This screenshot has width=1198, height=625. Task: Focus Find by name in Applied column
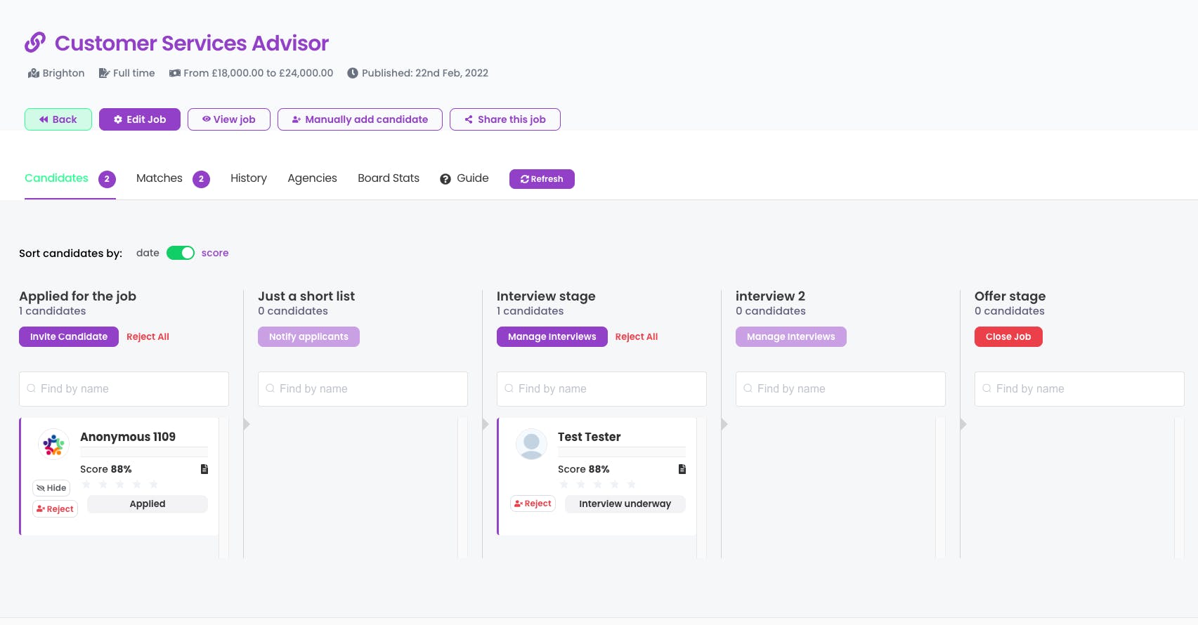(124, 389)
